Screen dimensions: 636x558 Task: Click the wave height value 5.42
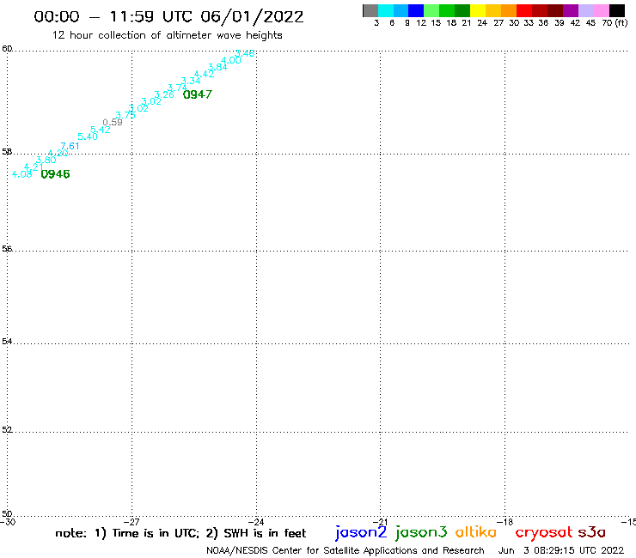(101, 130)
